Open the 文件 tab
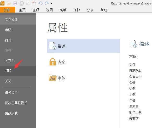This screenshot has width=152, height=128. (x=8, y=10)
